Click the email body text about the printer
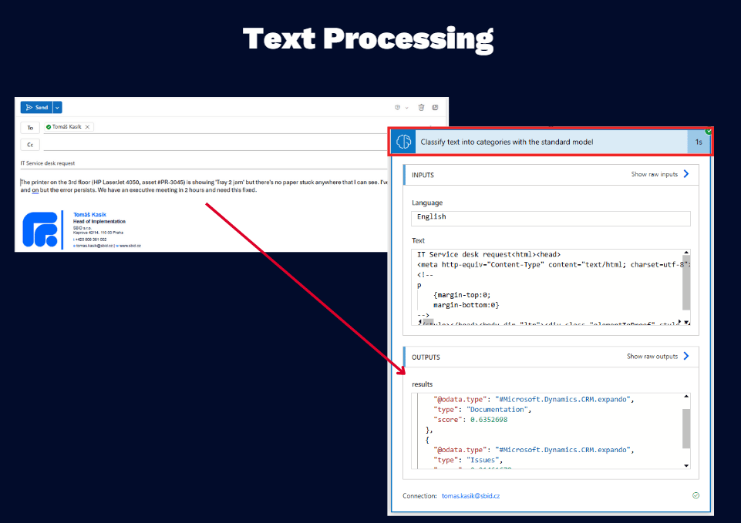This screenshot has width=741, height=523. tap(204, 186)
